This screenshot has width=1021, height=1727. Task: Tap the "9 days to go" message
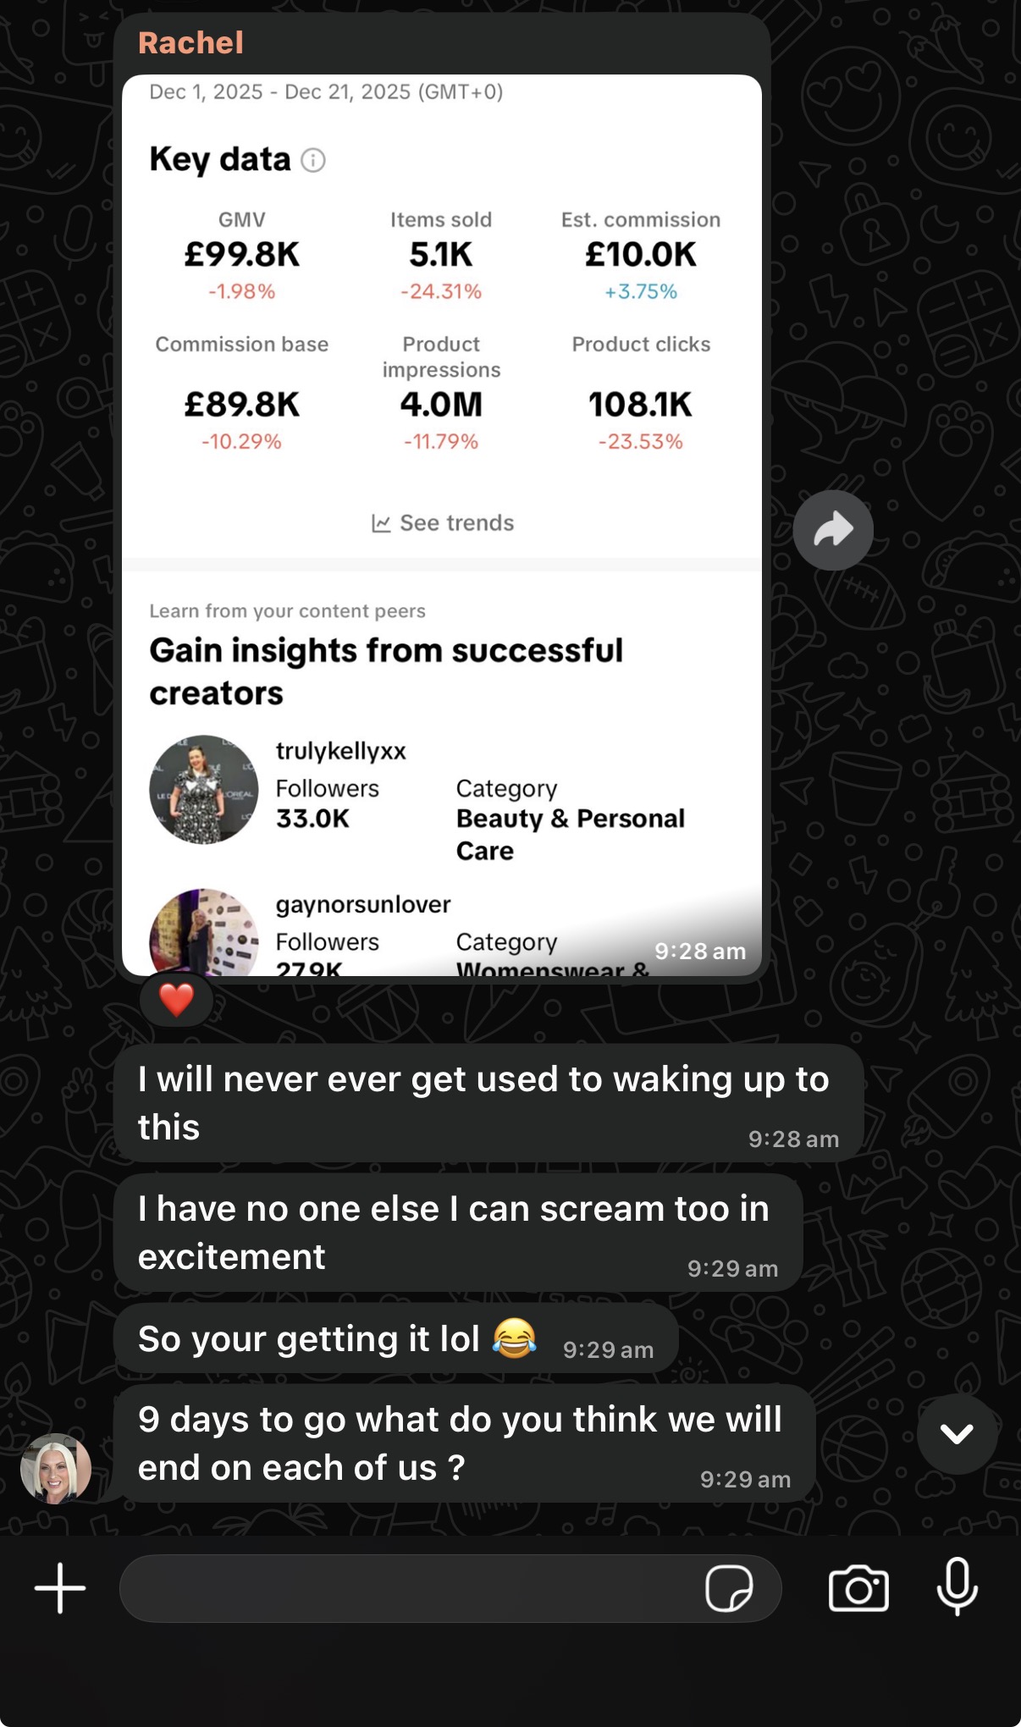pos(461,1443)
